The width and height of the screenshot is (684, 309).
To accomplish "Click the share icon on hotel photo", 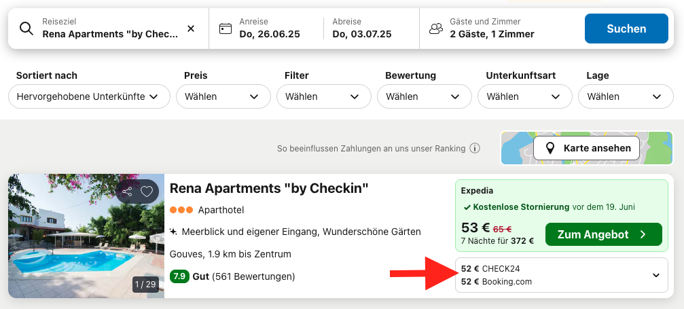I will (x=127, y=192).
